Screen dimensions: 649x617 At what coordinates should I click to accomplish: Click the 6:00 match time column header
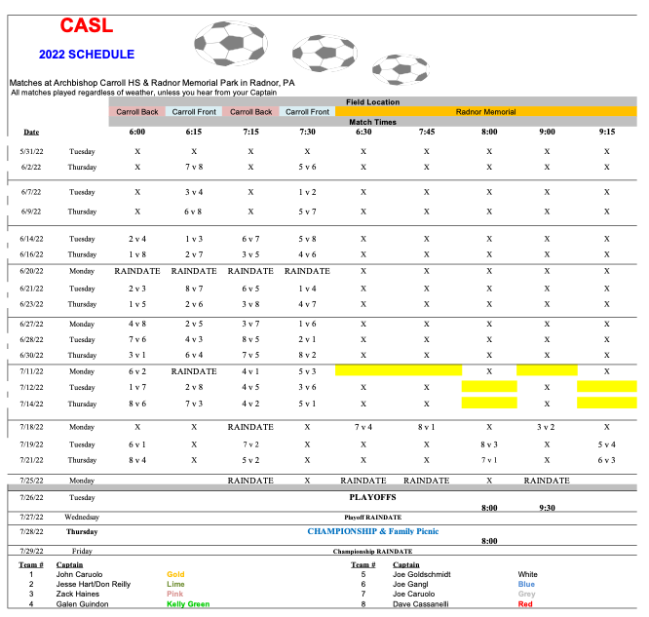[x=136, y=132]
